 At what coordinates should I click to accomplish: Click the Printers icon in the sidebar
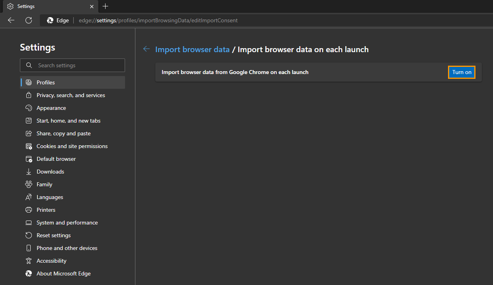pyautogui.click(x=29, y=210)
